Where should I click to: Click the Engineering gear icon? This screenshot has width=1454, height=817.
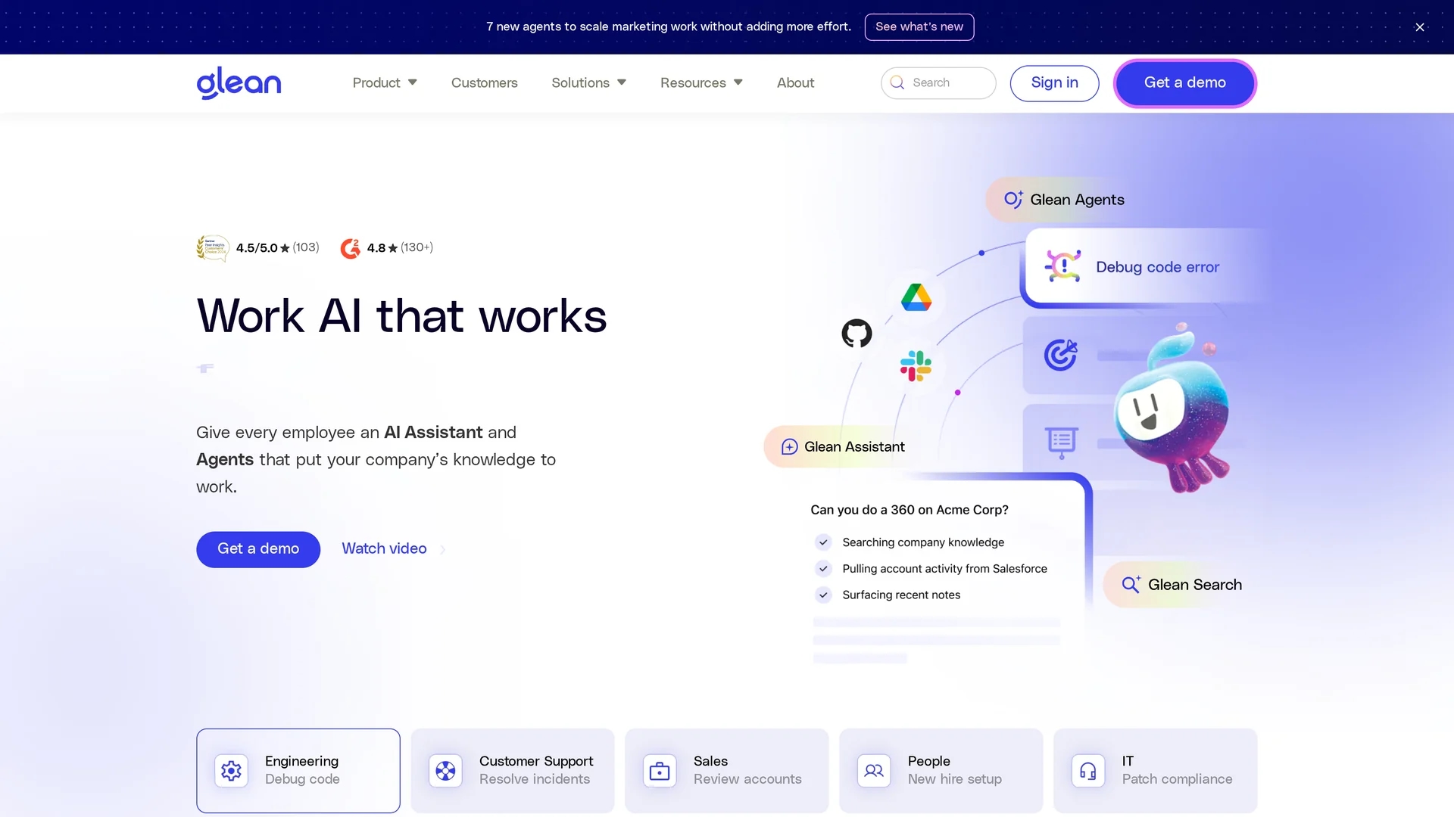coord(231,771)
